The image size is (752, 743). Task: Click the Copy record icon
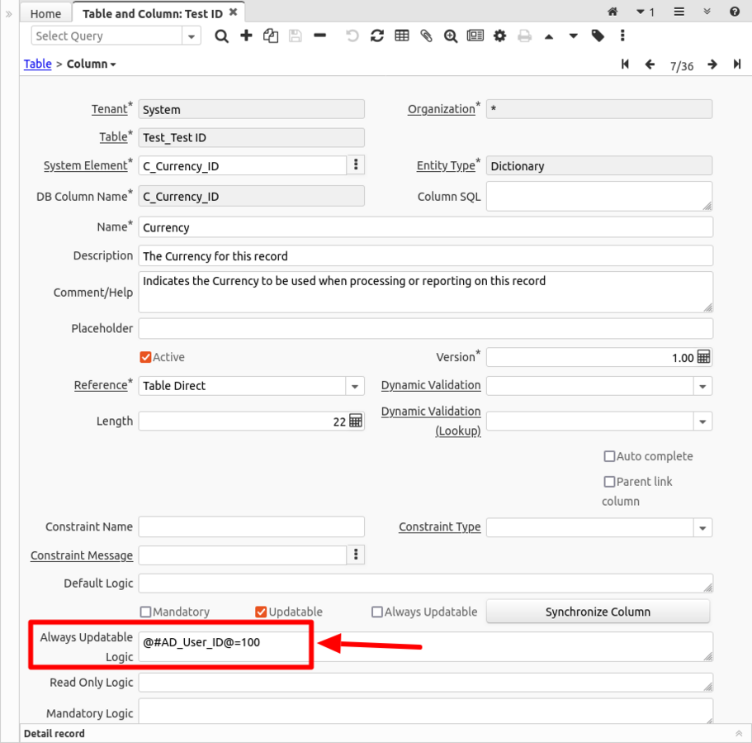[271, 36]
